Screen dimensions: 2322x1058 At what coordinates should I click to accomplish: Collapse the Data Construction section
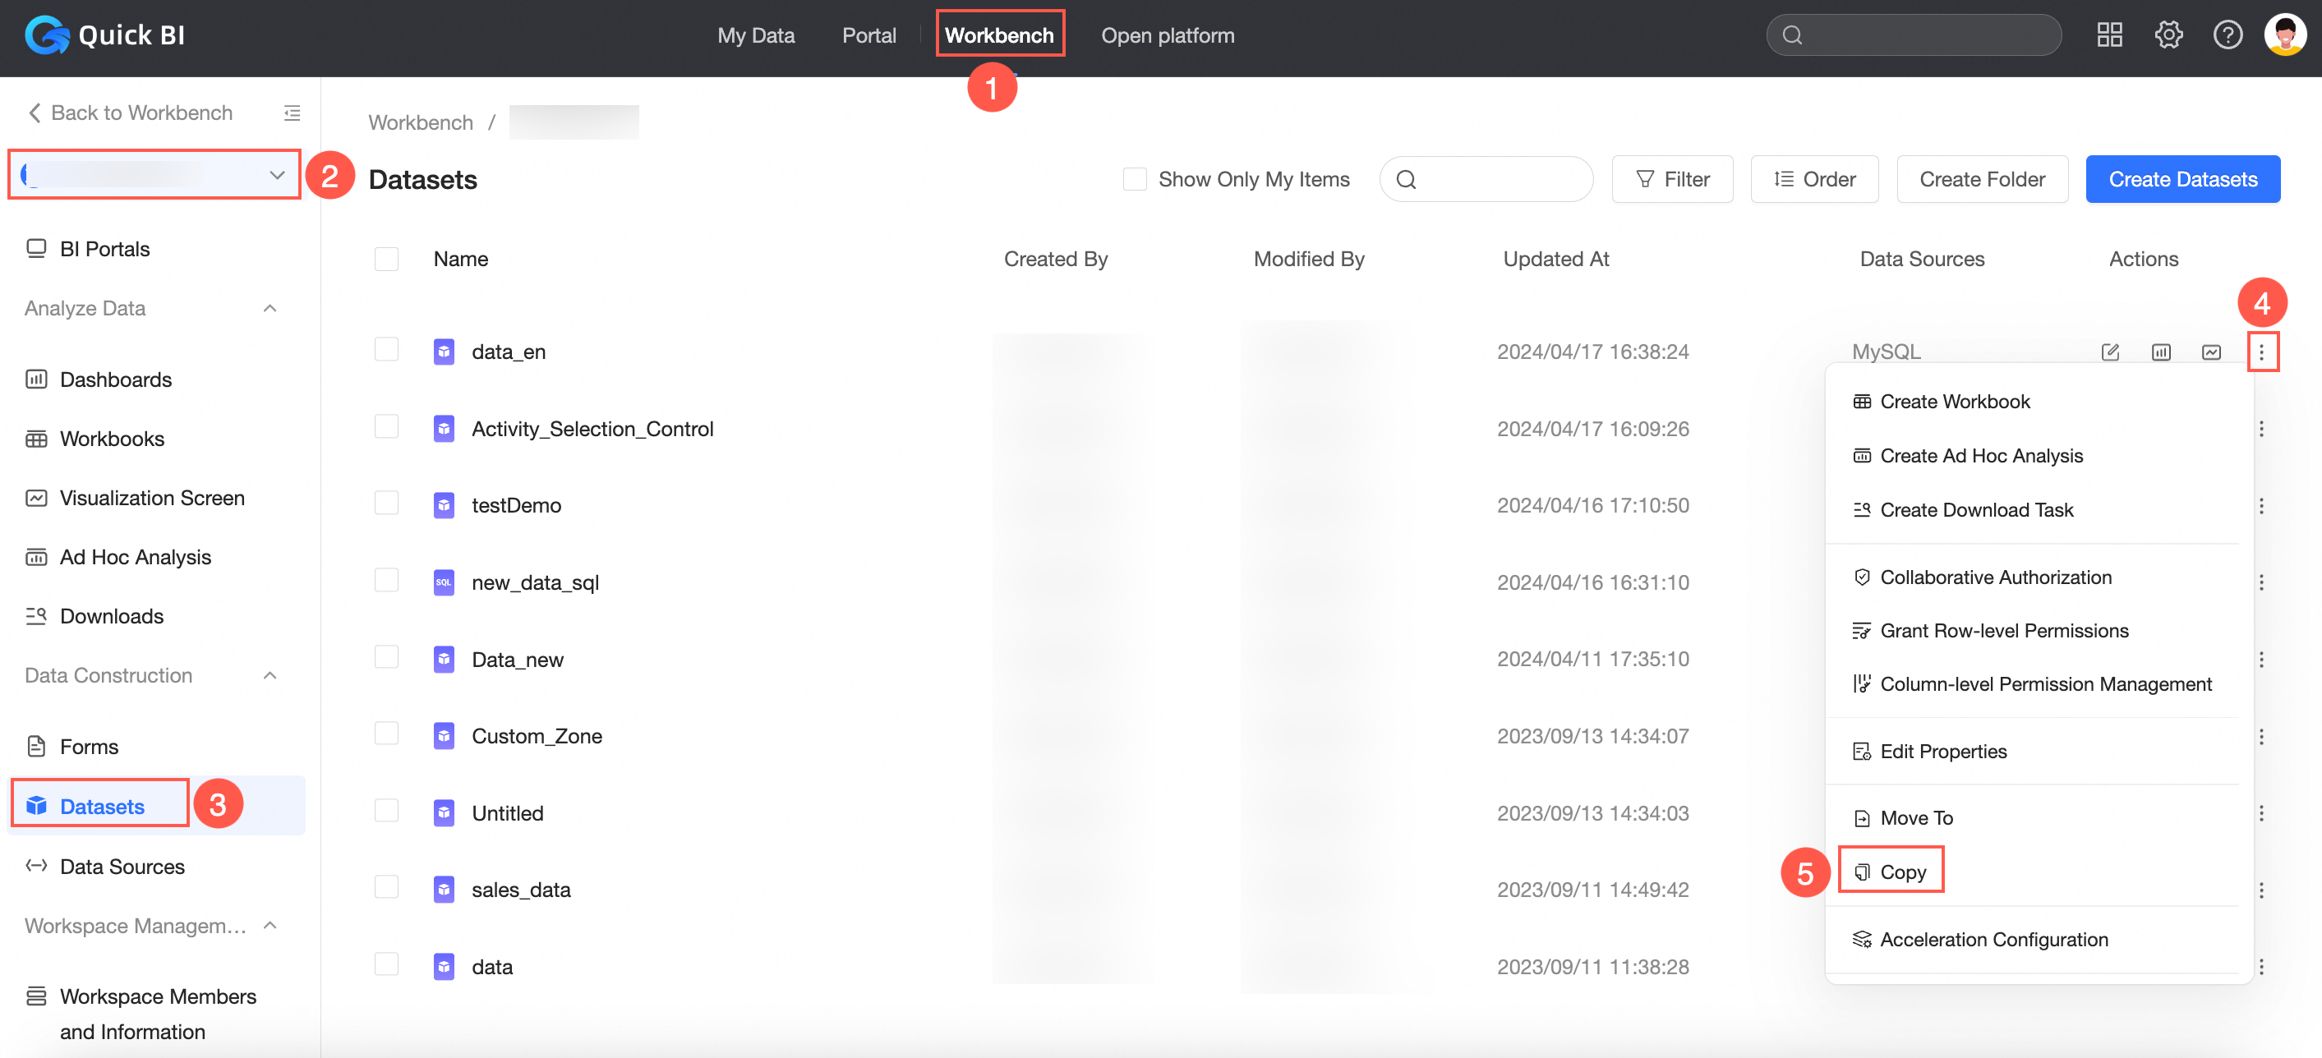pos(270,675)
